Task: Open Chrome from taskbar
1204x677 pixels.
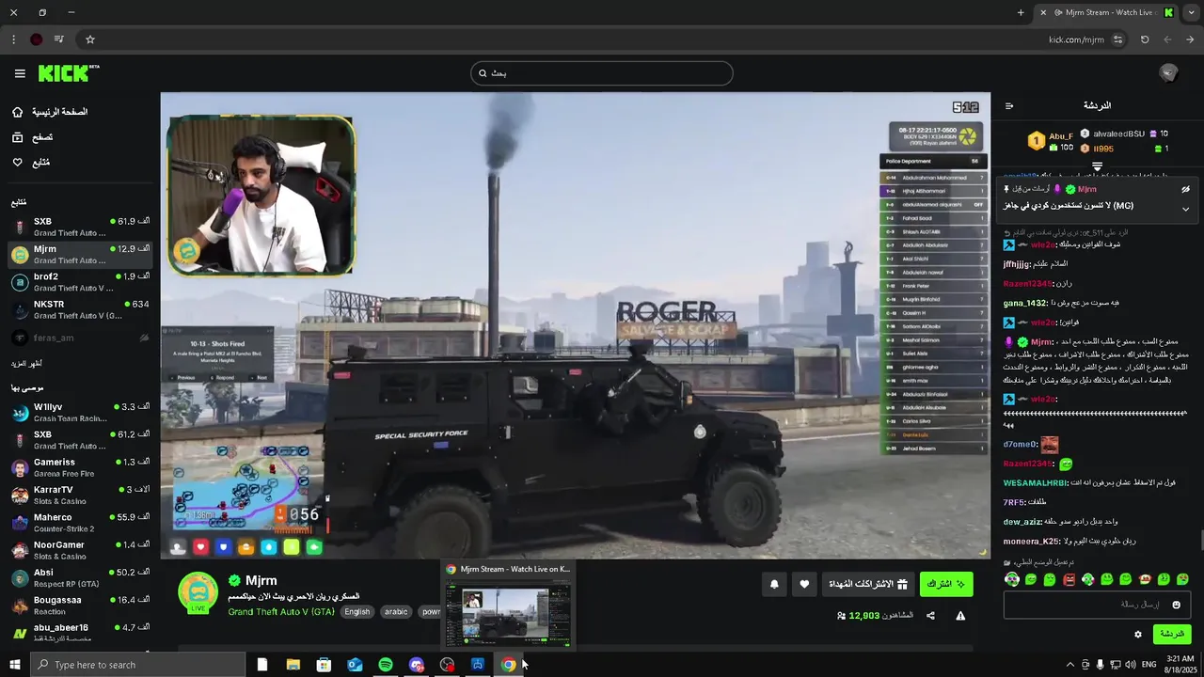Action: [508, 665]
